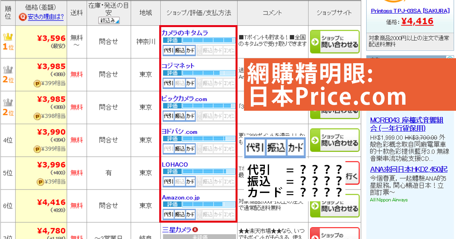456x239 pixels.
Task: Click the 地域 column header
Action: (146, 13)
